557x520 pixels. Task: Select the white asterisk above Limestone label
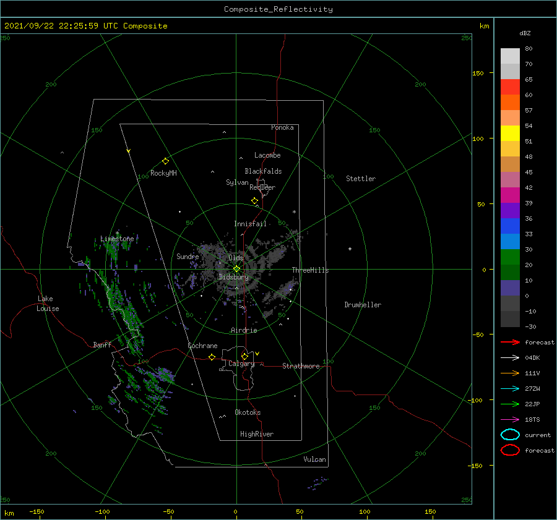pos(117,233)
